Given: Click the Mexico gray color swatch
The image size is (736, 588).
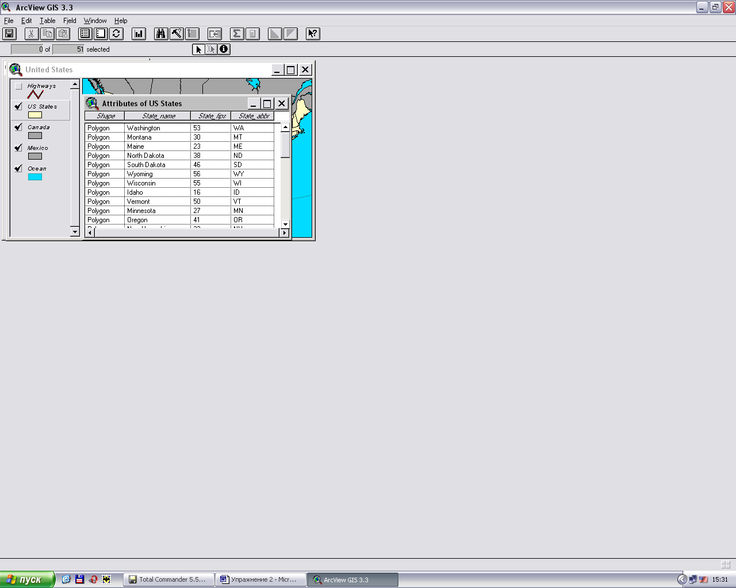Looking at the screenshot, I should 35,156.
